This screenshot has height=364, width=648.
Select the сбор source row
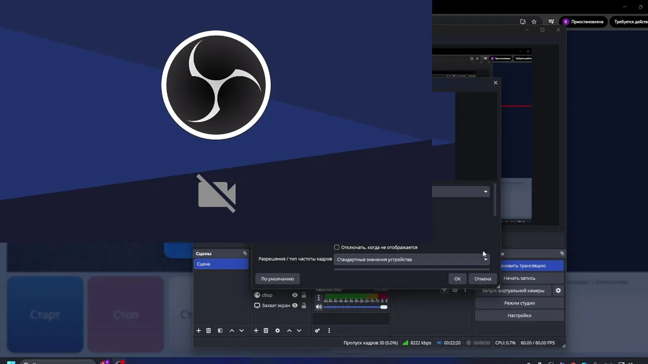click(x=280, y=295)
